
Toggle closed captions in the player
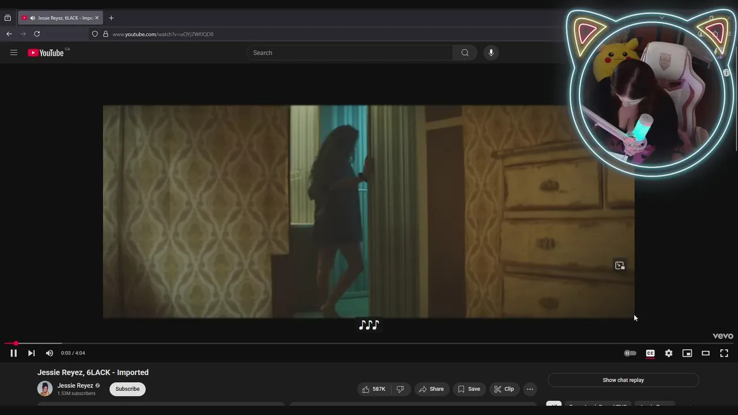coord(650,353)
